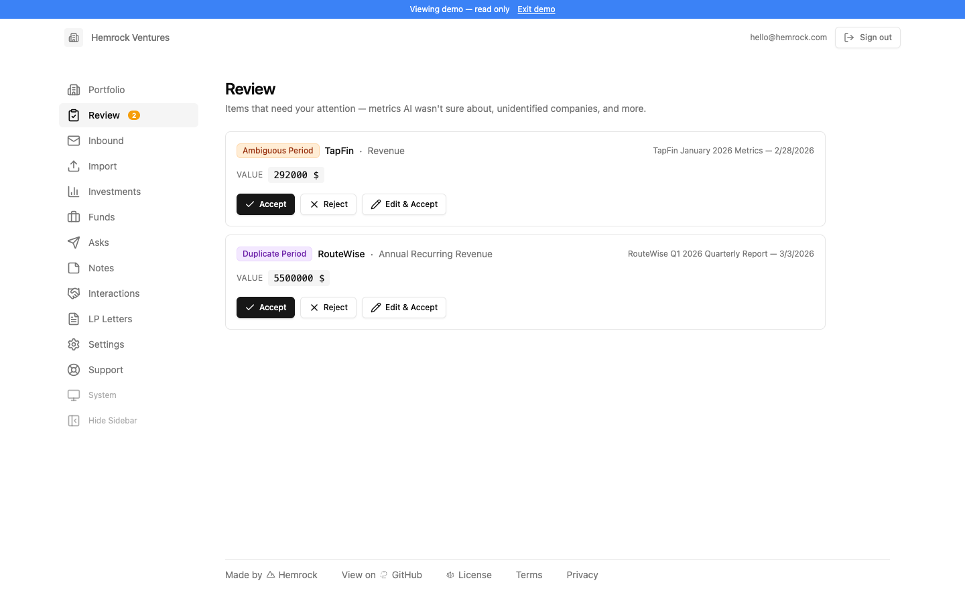Go to the Inbound section
Screen dimensions: 965x603
pos(129,141)
